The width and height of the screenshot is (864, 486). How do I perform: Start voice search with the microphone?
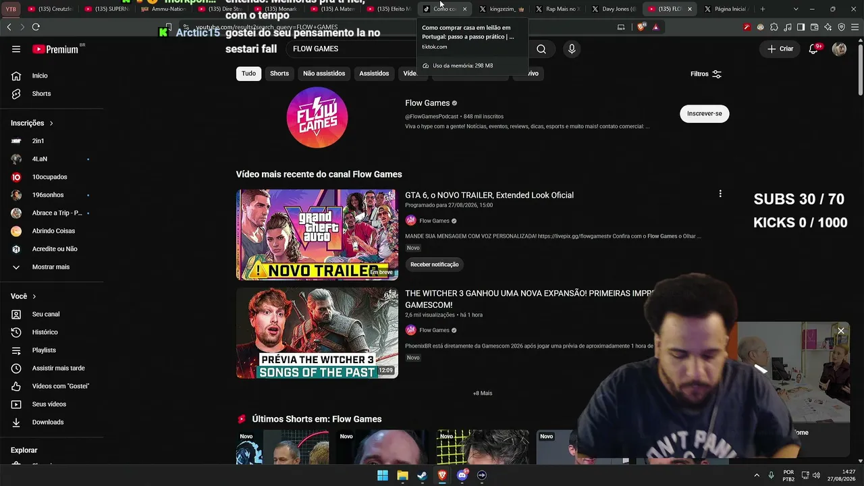click(572, 49)
